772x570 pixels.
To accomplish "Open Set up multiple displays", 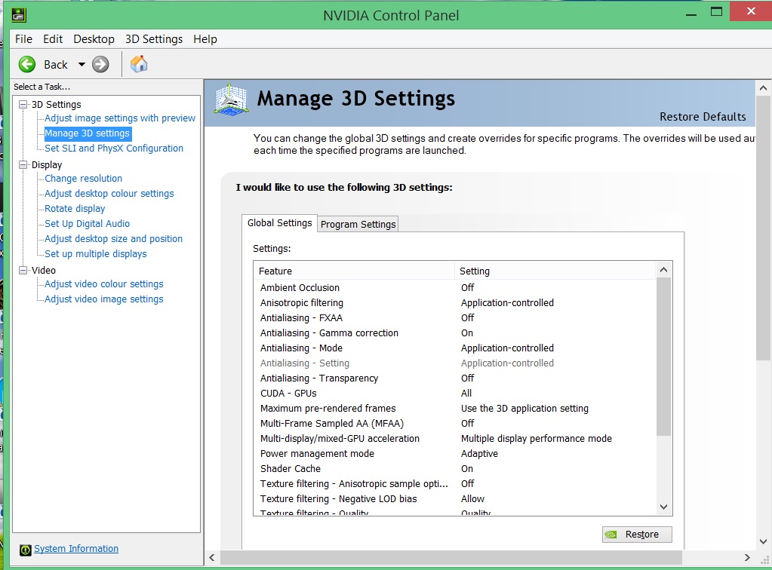I will pyautogui.click(x=96, y=254).
